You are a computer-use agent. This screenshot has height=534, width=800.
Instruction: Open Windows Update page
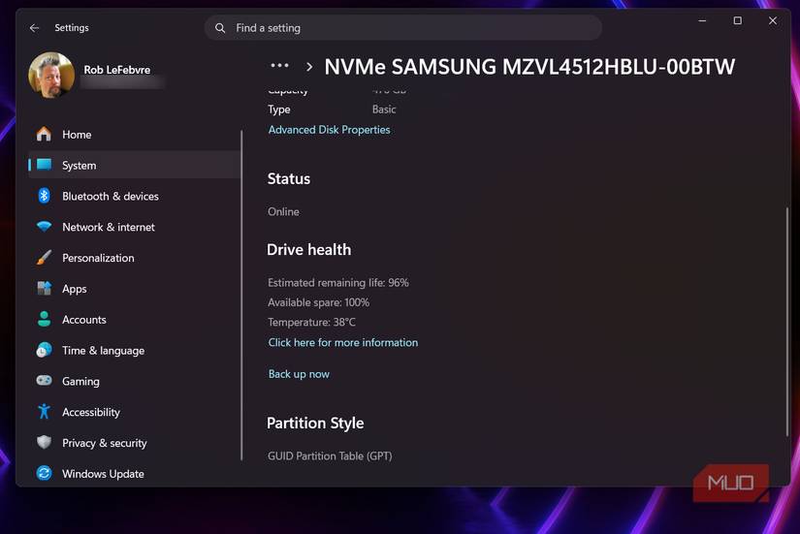(x=134, y=473)
